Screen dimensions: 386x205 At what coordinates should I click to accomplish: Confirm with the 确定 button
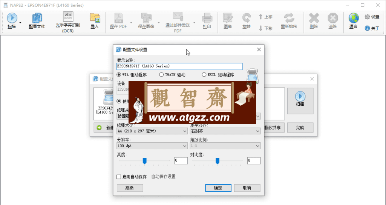coord(218,188)
